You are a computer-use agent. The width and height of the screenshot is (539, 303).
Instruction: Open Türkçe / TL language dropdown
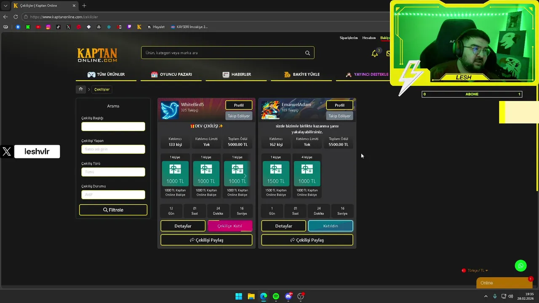(x=475, y=271)
